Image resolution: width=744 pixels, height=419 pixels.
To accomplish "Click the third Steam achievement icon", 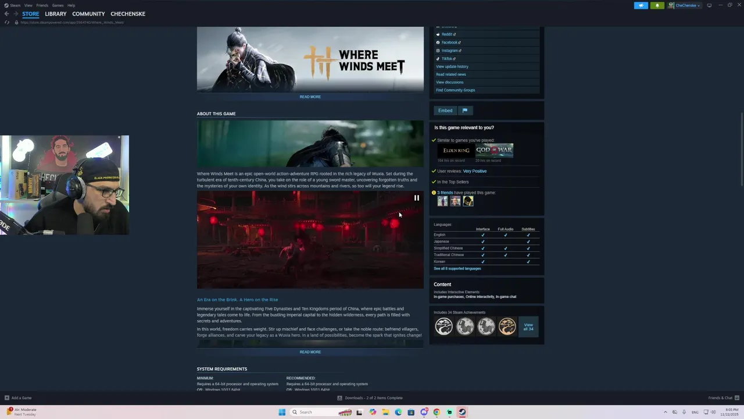I will tap(486, 326).
